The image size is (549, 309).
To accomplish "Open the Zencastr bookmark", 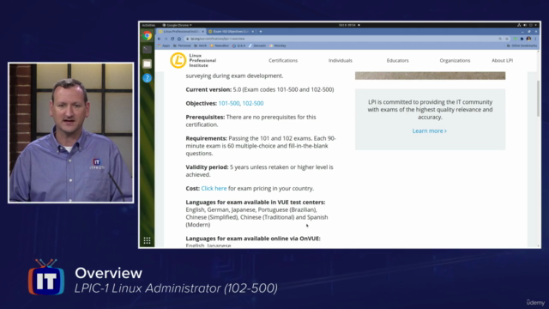I will coord(257,45).
